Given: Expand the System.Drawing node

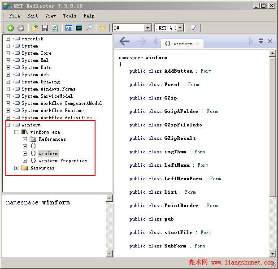Looking at the screenshot, I should 8,82.
